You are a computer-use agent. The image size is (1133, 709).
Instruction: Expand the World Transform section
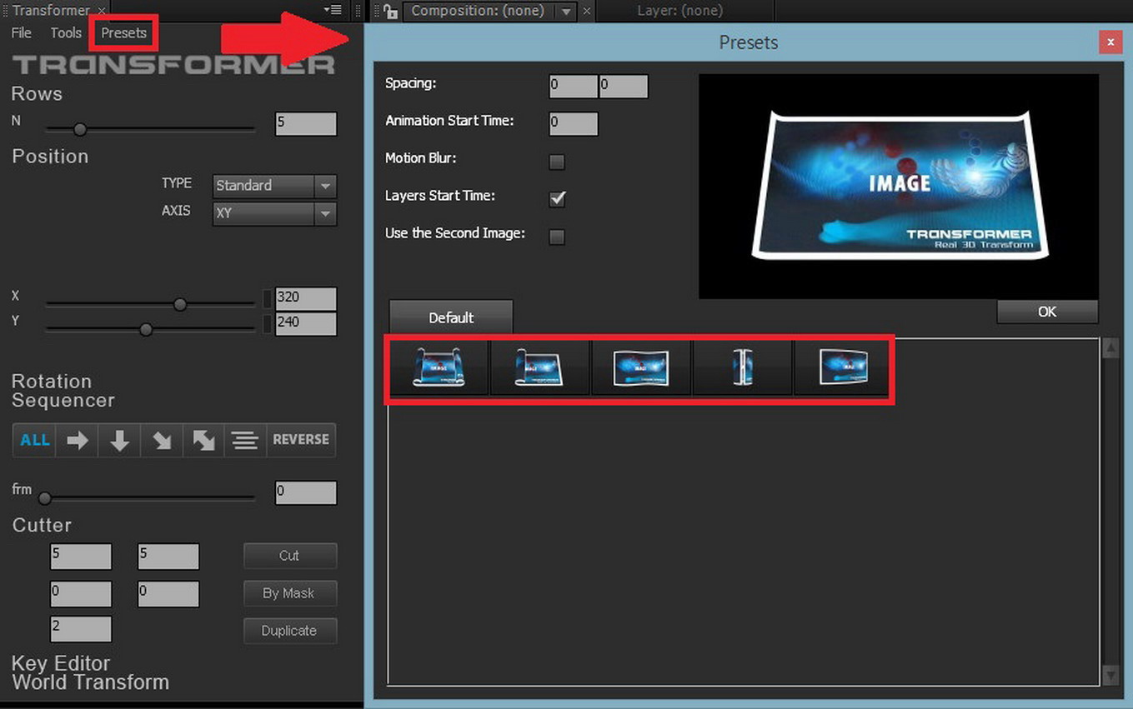pyautogui.click(x=90, y=682)
